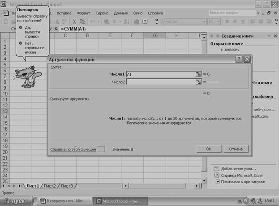Expand formatting toolbar options chevron
The width and height of the screenshot is (279, 206).
click(x=276, y=21)
